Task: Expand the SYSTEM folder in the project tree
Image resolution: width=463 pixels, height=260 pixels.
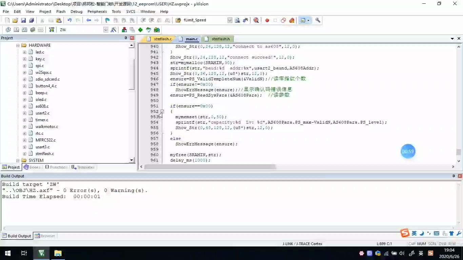Action: 18,160
